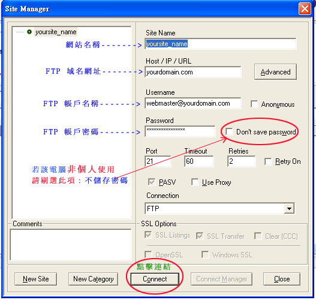The image size is (316, 300).
Task: Focus the Site Name text field
Action: click(x=221, y=44)
